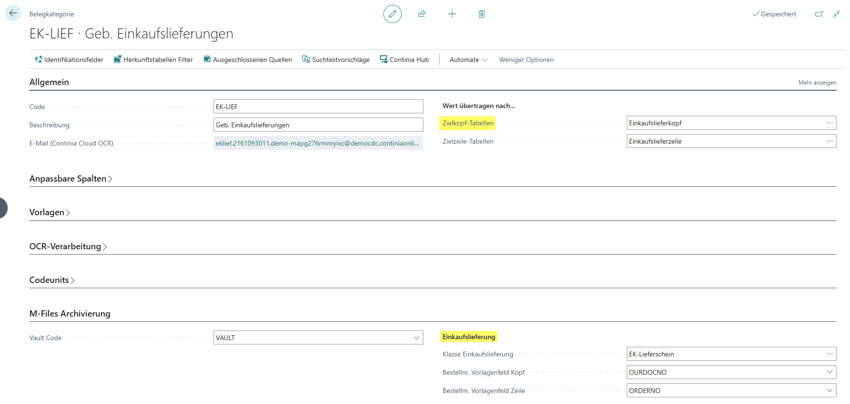Expand the Automate menu
Image resolution: width=850 pixels, height=404 pixels.
pyautogui.click(x=469, y=60)
